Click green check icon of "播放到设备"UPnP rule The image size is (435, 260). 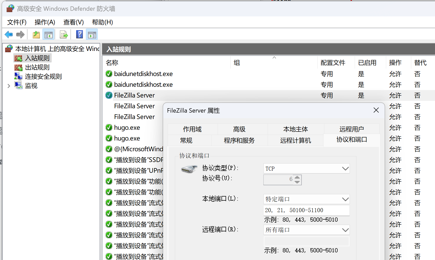click(109, 170)
